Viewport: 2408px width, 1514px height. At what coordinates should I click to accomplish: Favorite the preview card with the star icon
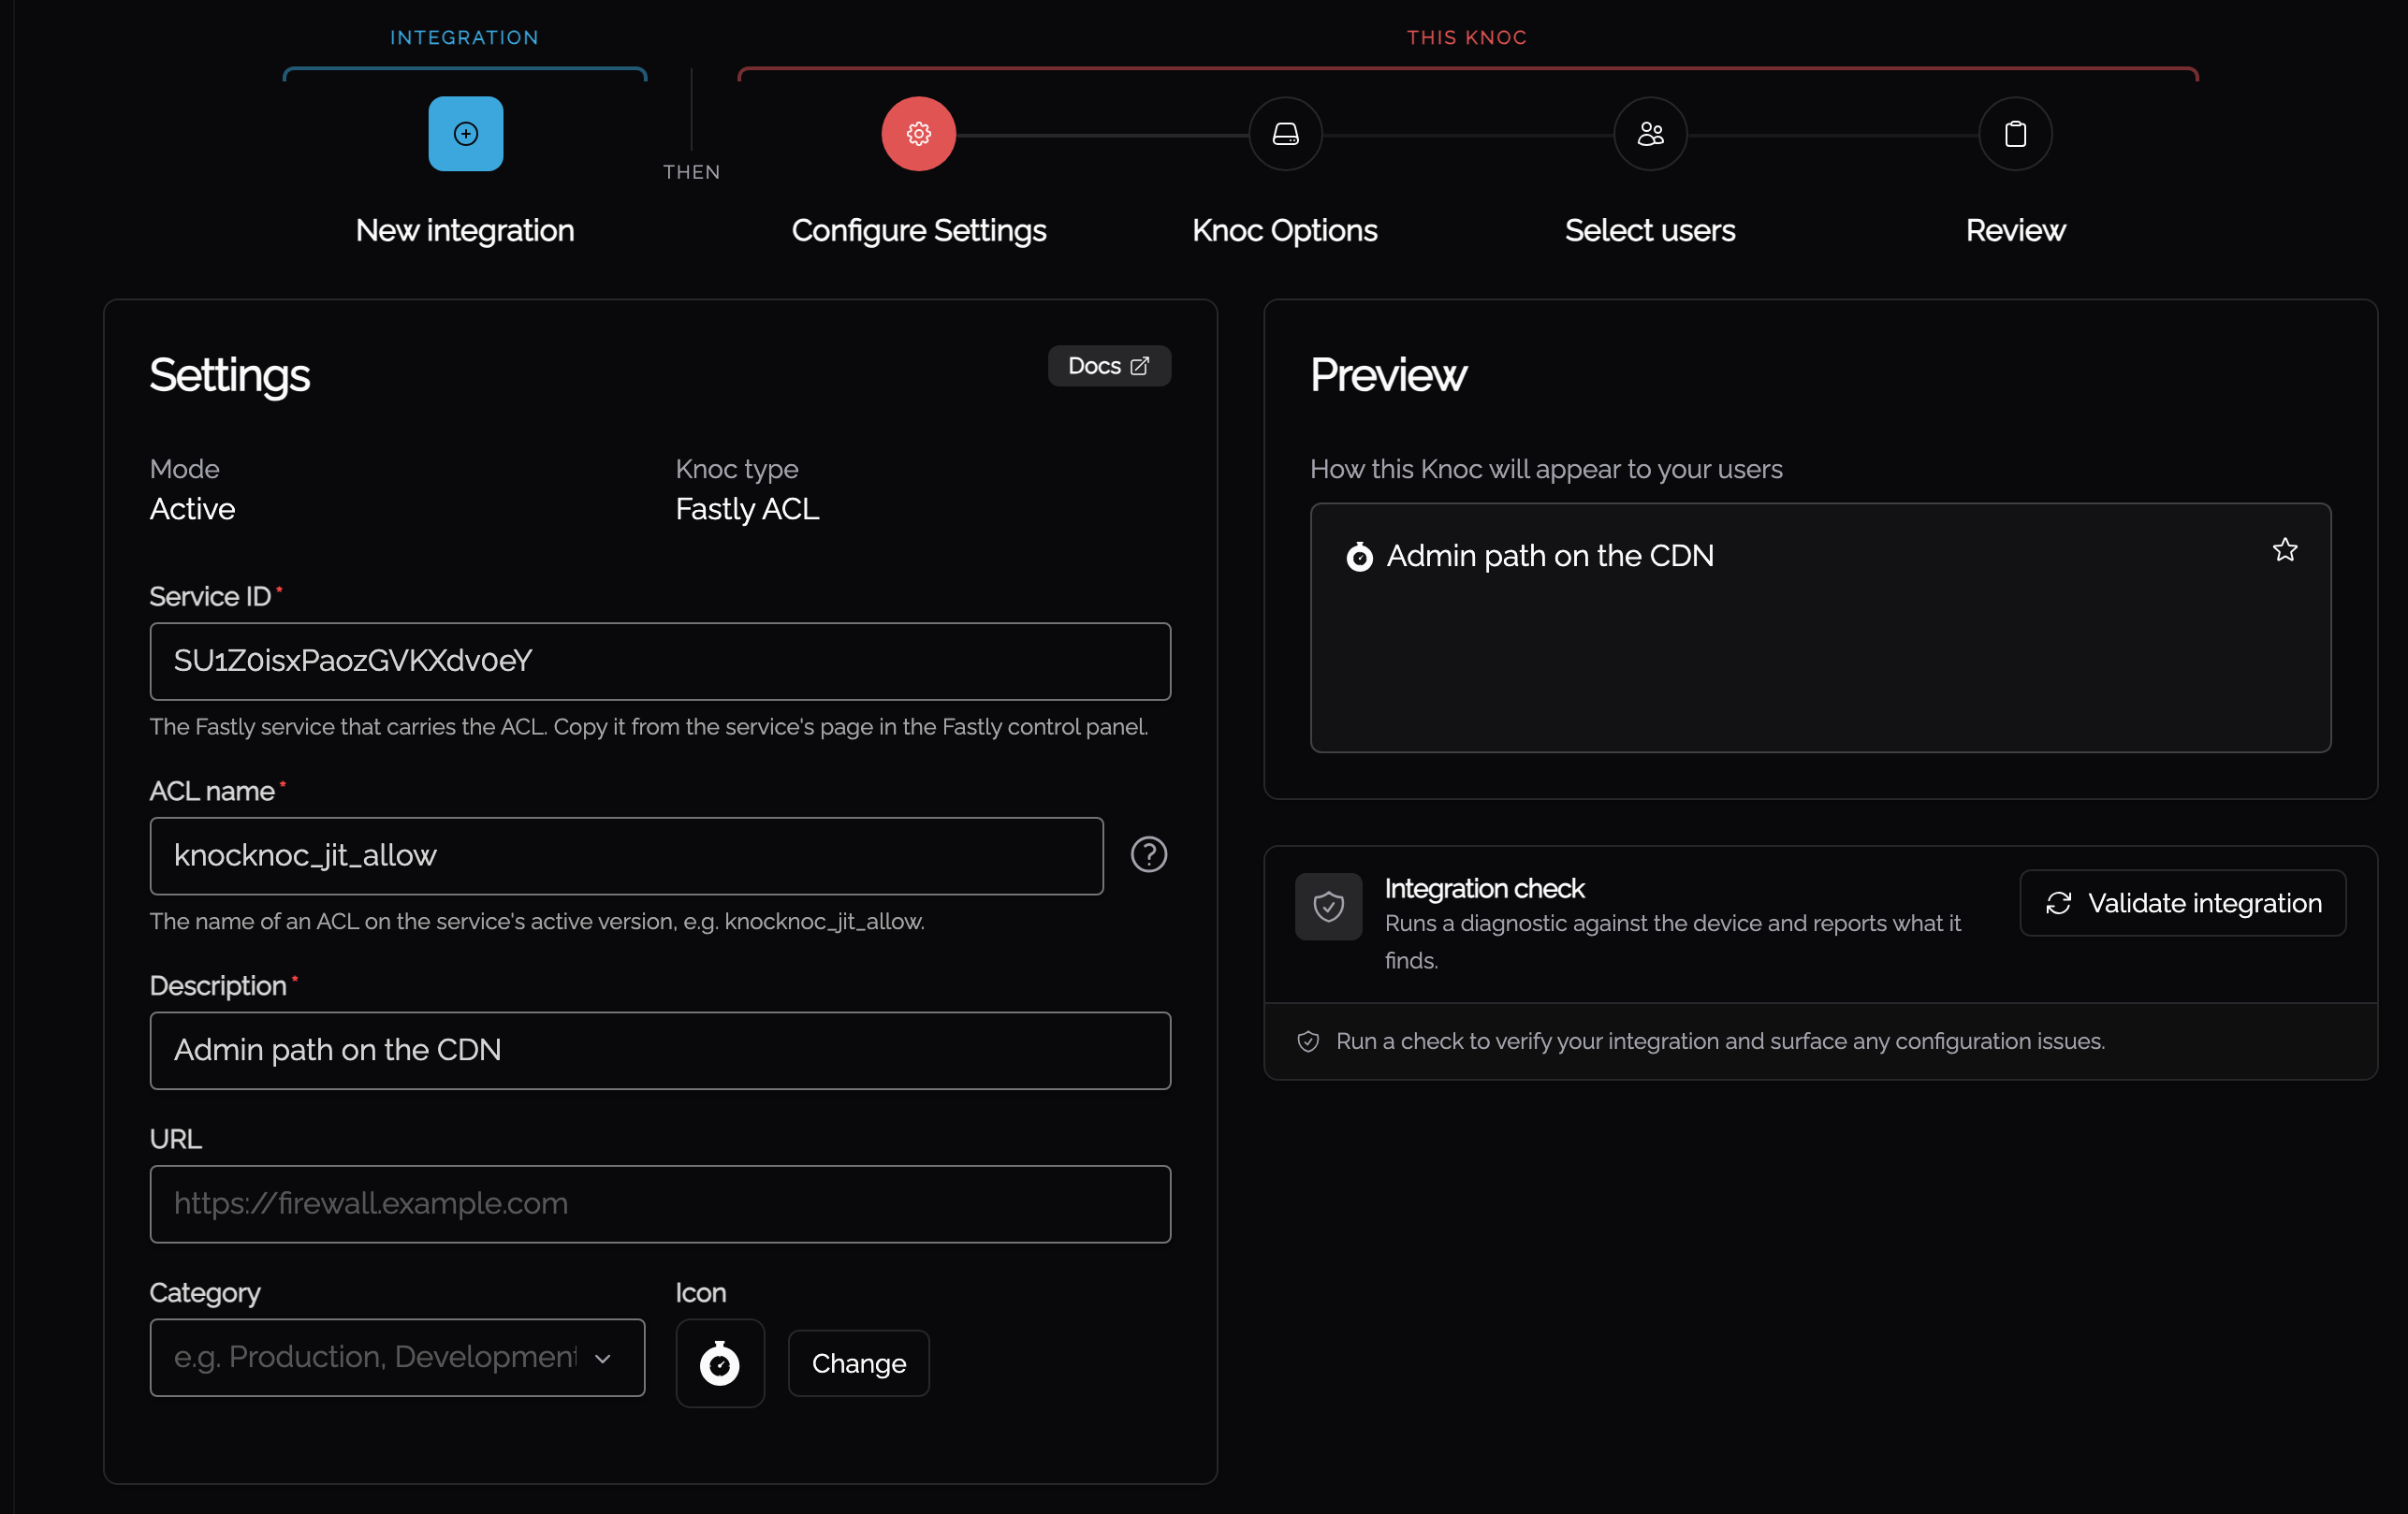click(2284, 550)
